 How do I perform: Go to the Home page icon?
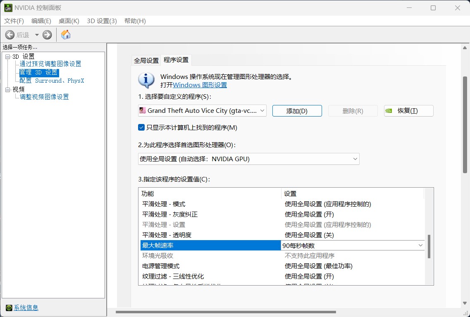click(66, 34)
